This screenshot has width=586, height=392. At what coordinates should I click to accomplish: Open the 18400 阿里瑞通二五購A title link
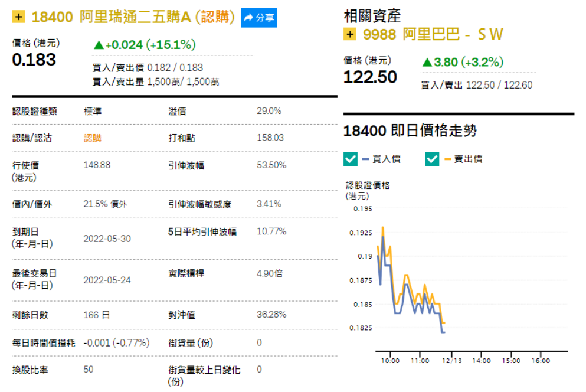click(133, 17)
